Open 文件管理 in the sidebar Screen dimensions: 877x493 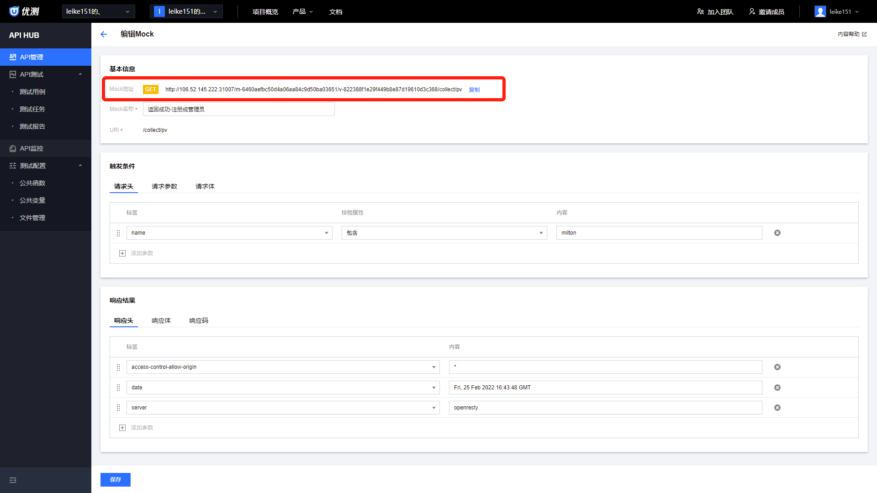tap(32, 218)
